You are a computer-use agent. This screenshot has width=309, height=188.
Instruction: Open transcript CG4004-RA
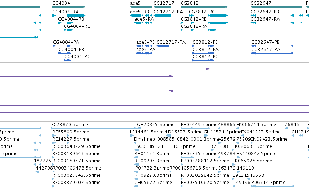65,12
